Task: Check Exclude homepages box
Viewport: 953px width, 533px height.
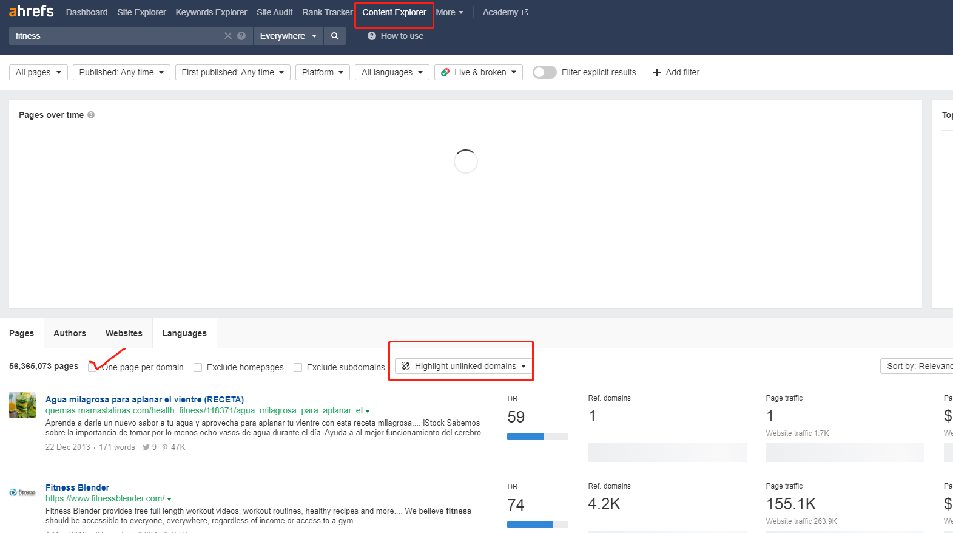Action: 198,367
